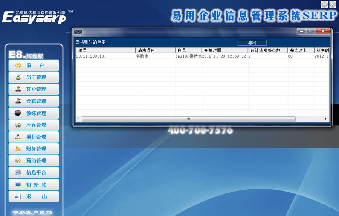Viewport: 339px width, 216px height.
Task: Click the horizontal scrollbar thumb in 提醒 table
Action: click(189, 119)
